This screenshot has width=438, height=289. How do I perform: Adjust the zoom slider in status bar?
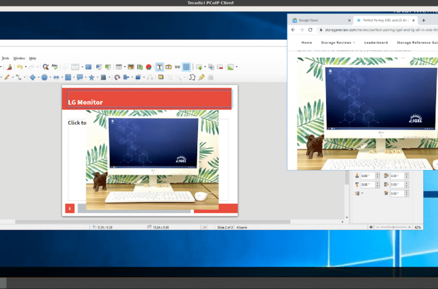[393, 227]
